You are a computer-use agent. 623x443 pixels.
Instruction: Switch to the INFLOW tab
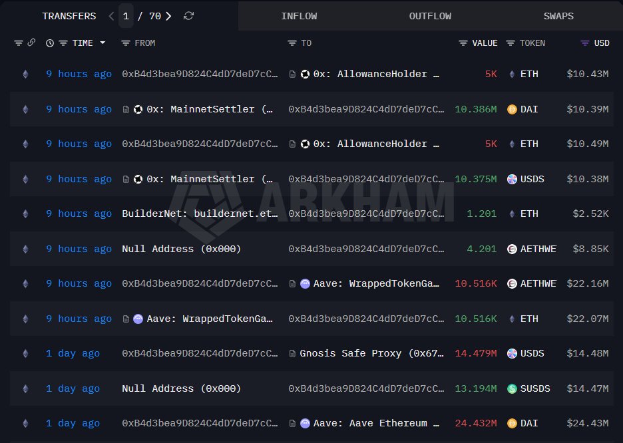(299, 16)
